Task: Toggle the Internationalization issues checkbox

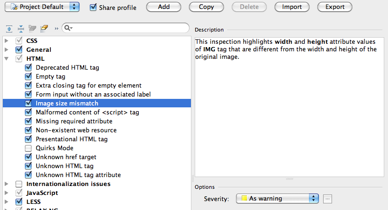Action: tap(19, 184)
